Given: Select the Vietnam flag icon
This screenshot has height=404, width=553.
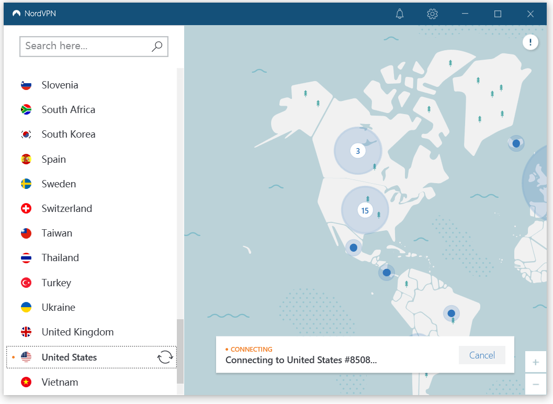Looking at the screenshot, I should pos(26,382).
